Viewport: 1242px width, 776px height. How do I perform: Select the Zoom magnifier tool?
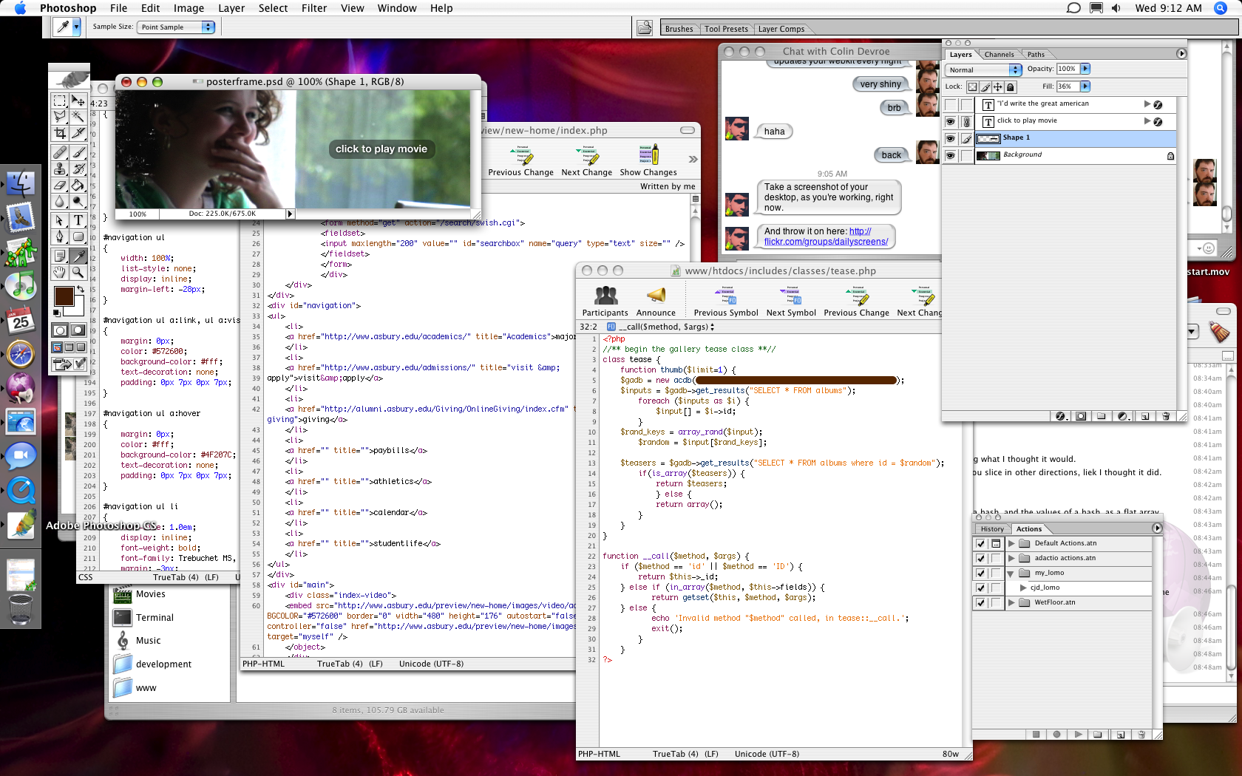coord(78,272)
